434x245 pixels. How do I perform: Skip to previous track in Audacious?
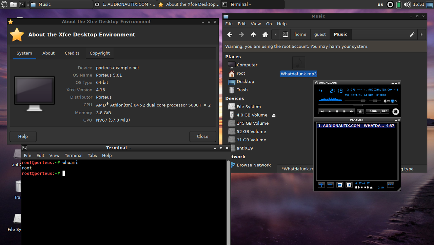point(322,111)
